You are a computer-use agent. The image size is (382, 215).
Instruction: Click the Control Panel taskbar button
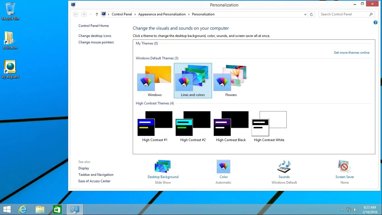pos(75,209)
